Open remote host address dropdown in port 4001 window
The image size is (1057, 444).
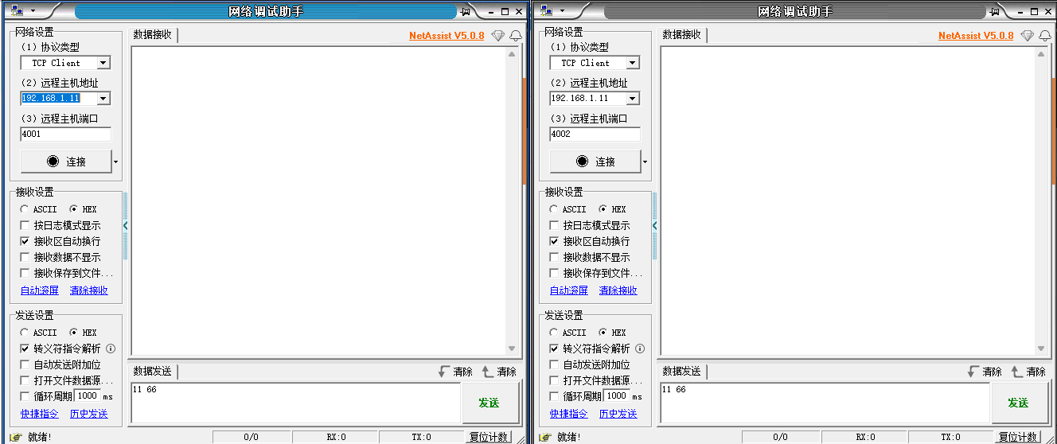(x=103, y=99)
